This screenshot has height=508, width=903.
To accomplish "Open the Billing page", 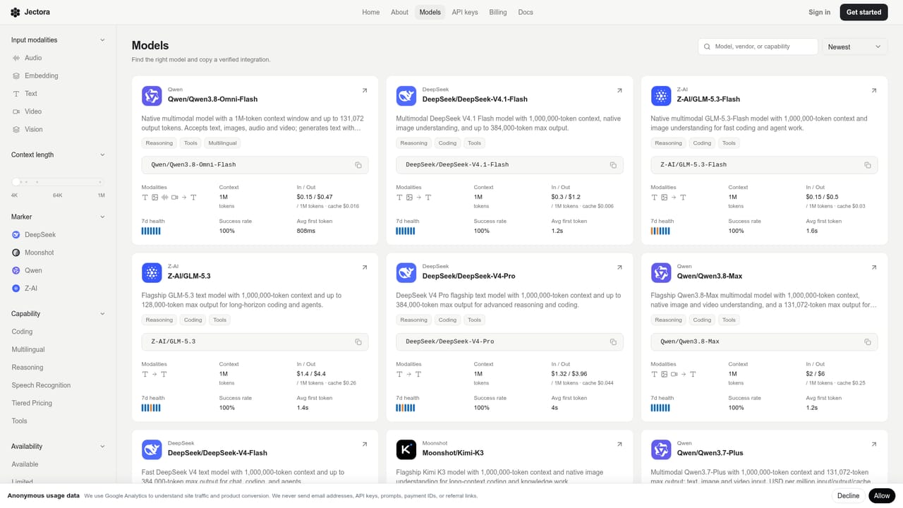I will click(498, 12).
